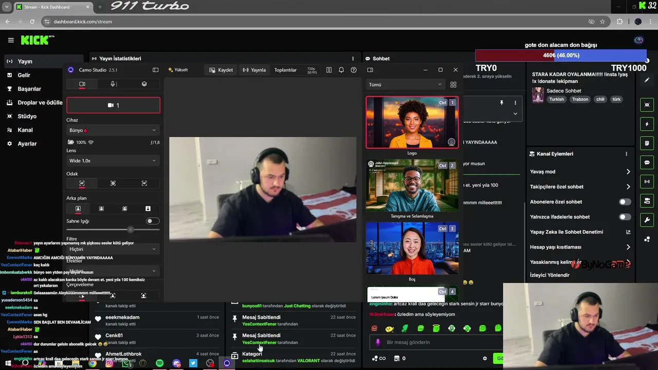Screen dimensions: 658x370
Task: Switch Camo scenes list to grid view
Action: click(x=453, y=85)
